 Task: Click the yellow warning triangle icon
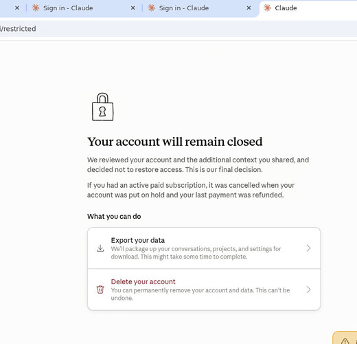coord(345,341)
